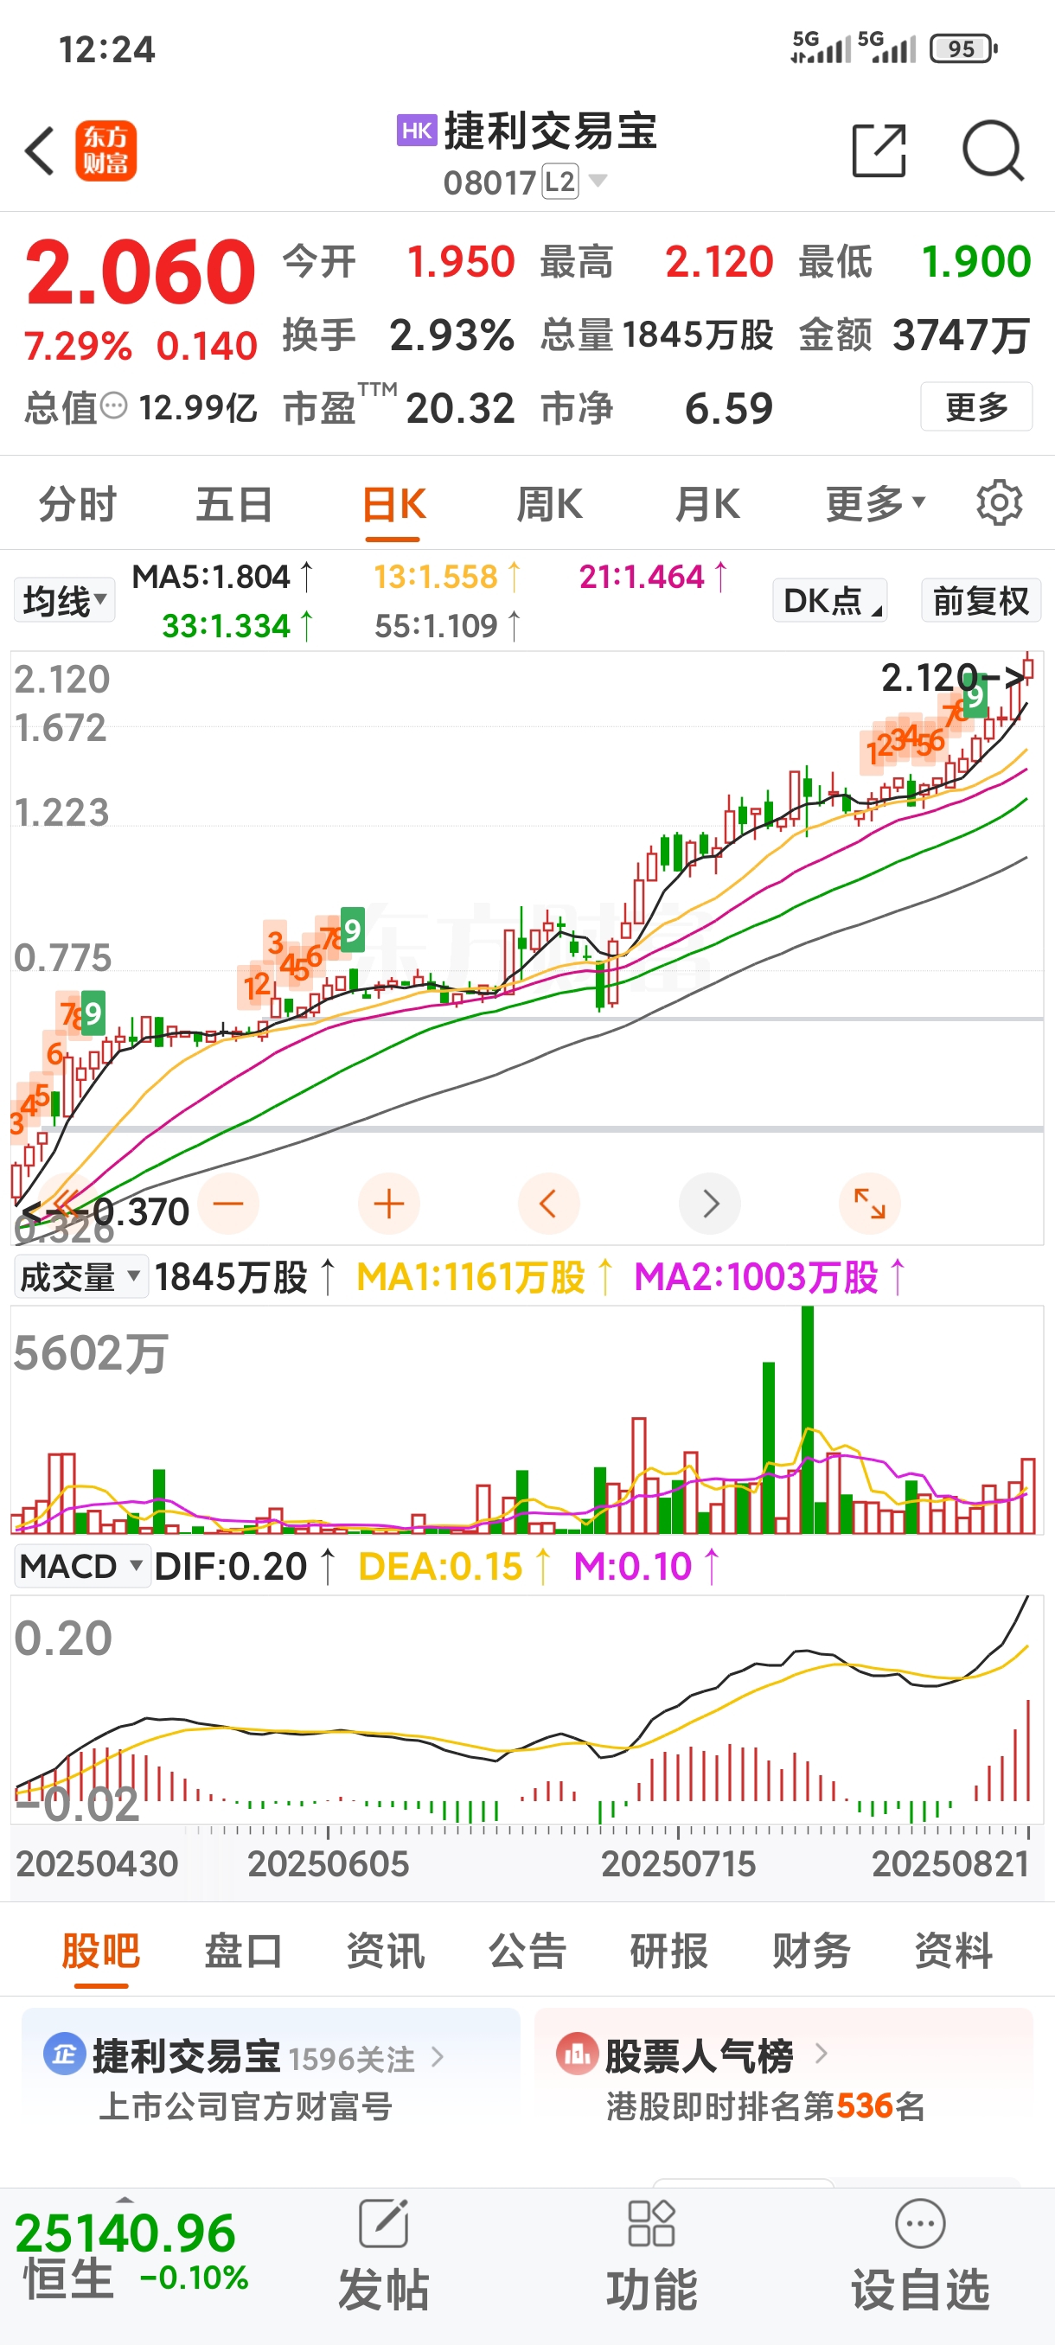Expand stock title dropdown triangle
The height and width of the screenshot is (2345, 1055).
click(598, 180)
